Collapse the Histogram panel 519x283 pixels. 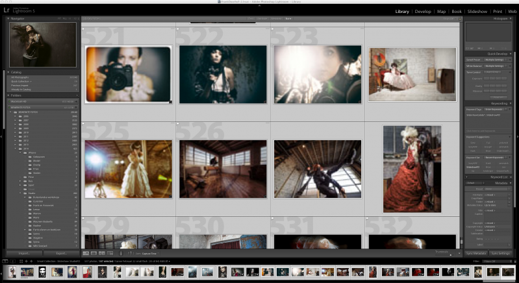(x=511, y=19)
